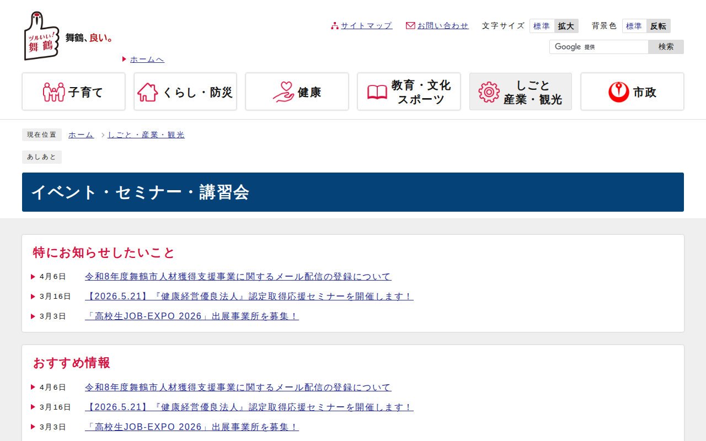
Task: Open the 市政 menu
Action: (x=632, y=92)
